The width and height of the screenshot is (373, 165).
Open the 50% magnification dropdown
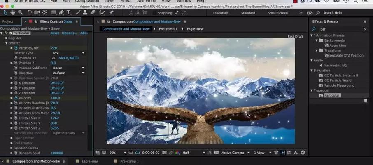(x=117, y=153)
